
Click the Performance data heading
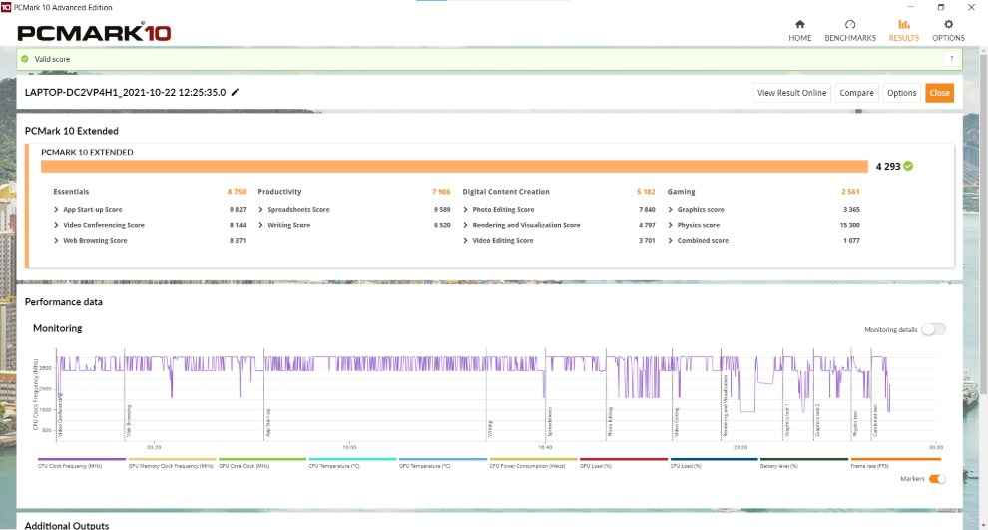(63, 301)
